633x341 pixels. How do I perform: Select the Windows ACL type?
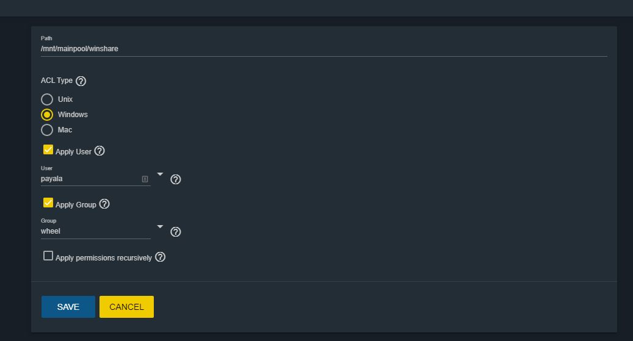(x=47, y=115)
